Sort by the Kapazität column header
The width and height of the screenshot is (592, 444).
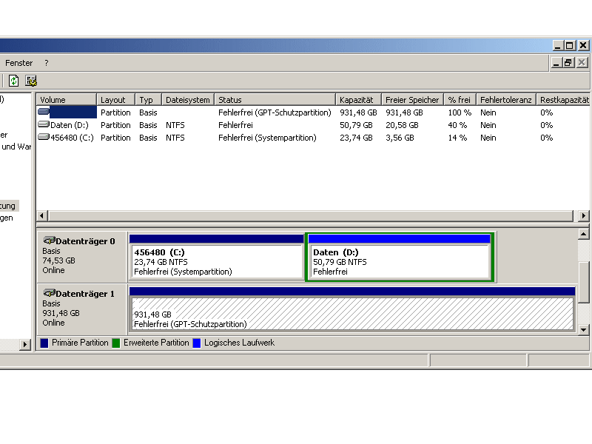[358, 100]
